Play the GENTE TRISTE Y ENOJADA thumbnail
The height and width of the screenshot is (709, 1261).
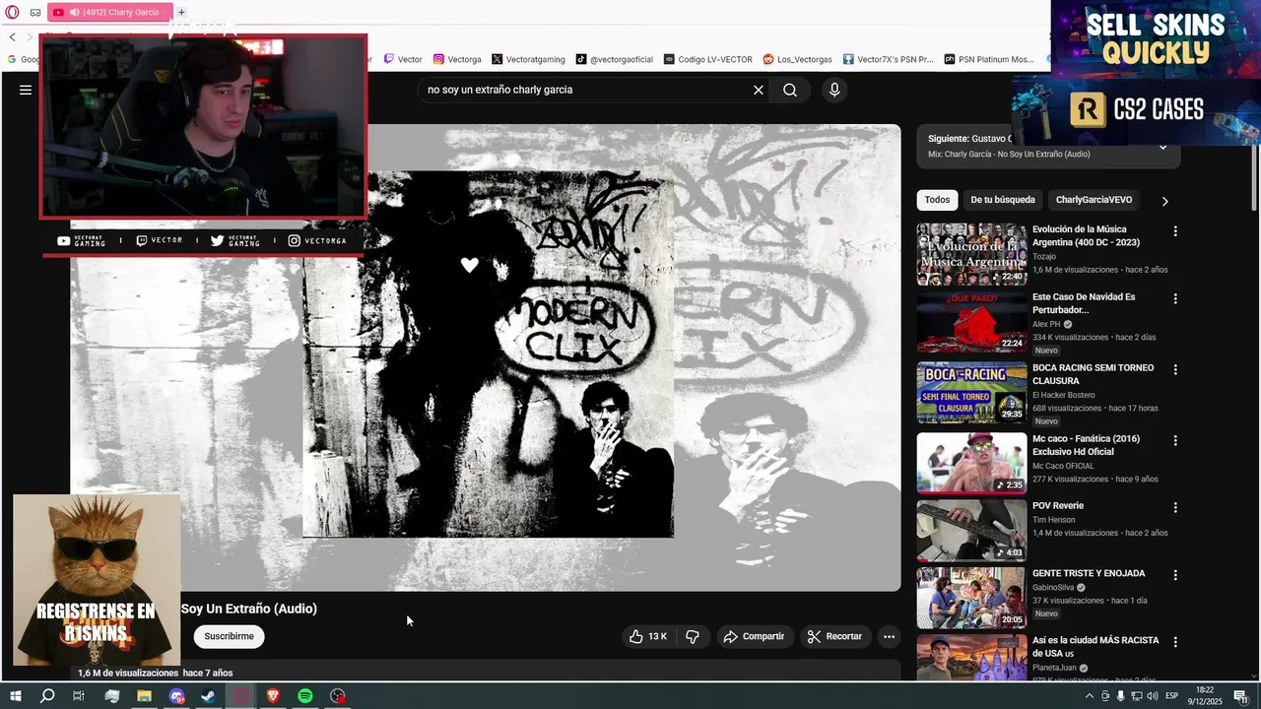(x=971, y=598)
